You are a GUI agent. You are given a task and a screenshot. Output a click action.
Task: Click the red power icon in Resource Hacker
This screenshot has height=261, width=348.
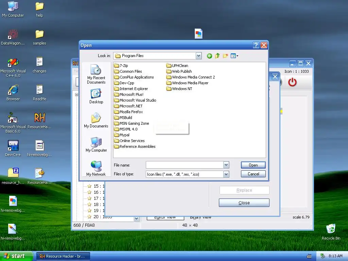tap(292, 82)
